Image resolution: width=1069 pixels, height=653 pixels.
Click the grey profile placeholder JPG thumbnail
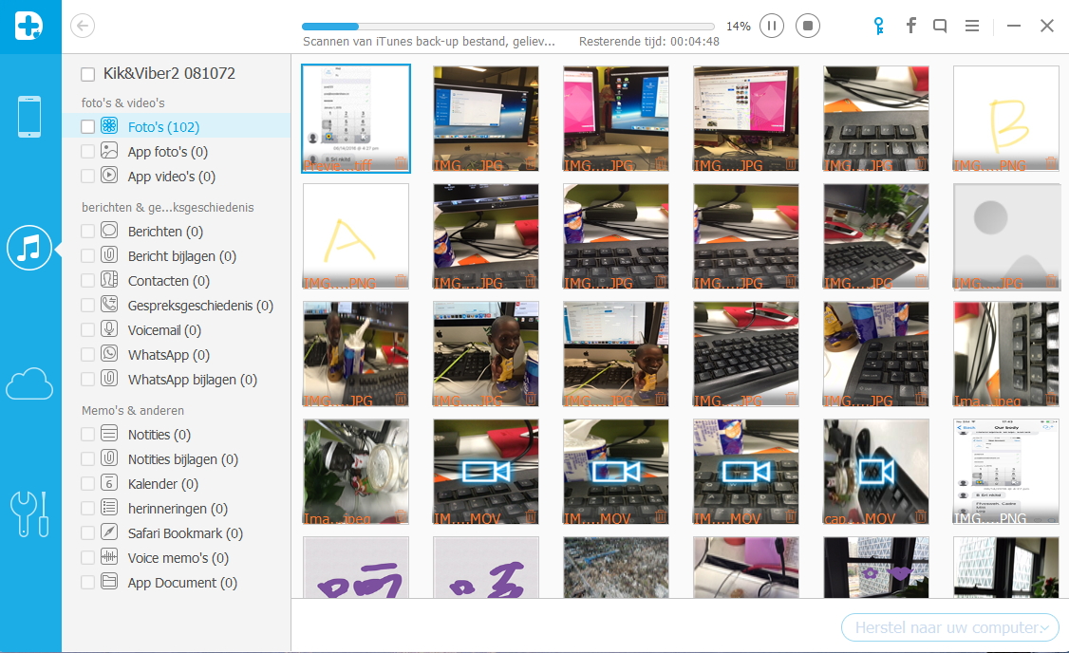coord(1006,235)
